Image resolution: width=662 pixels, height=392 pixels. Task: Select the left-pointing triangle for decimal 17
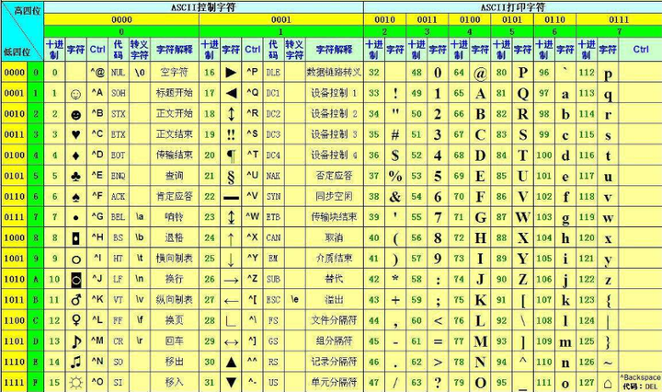[231, 93]
